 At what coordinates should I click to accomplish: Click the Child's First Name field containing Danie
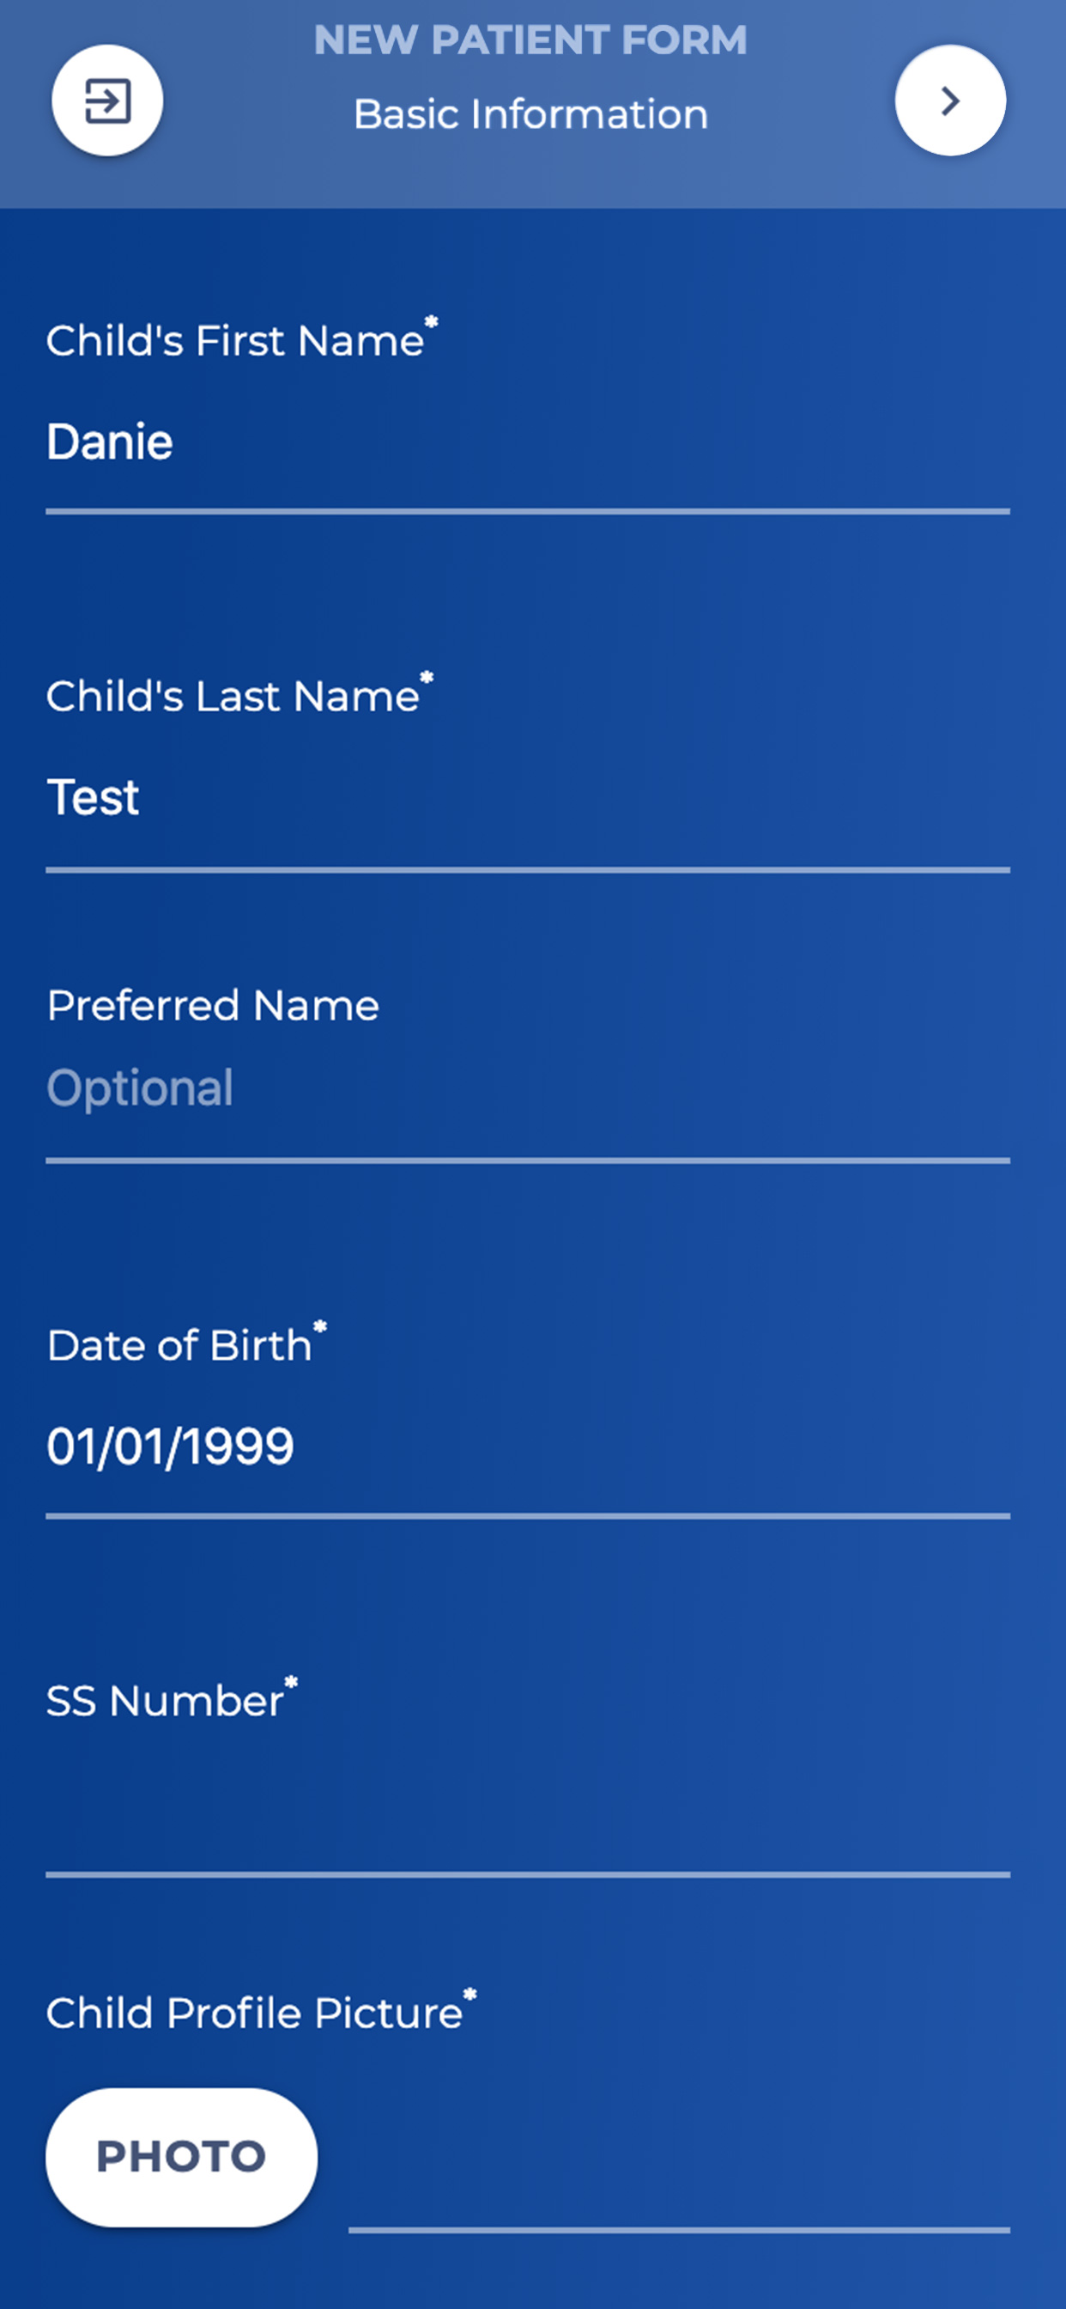[x=527, y=442]
